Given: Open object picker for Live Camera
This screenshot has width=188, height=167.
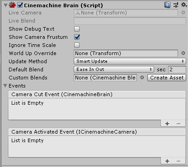Looking at the screenshot, I should point(183,13).
